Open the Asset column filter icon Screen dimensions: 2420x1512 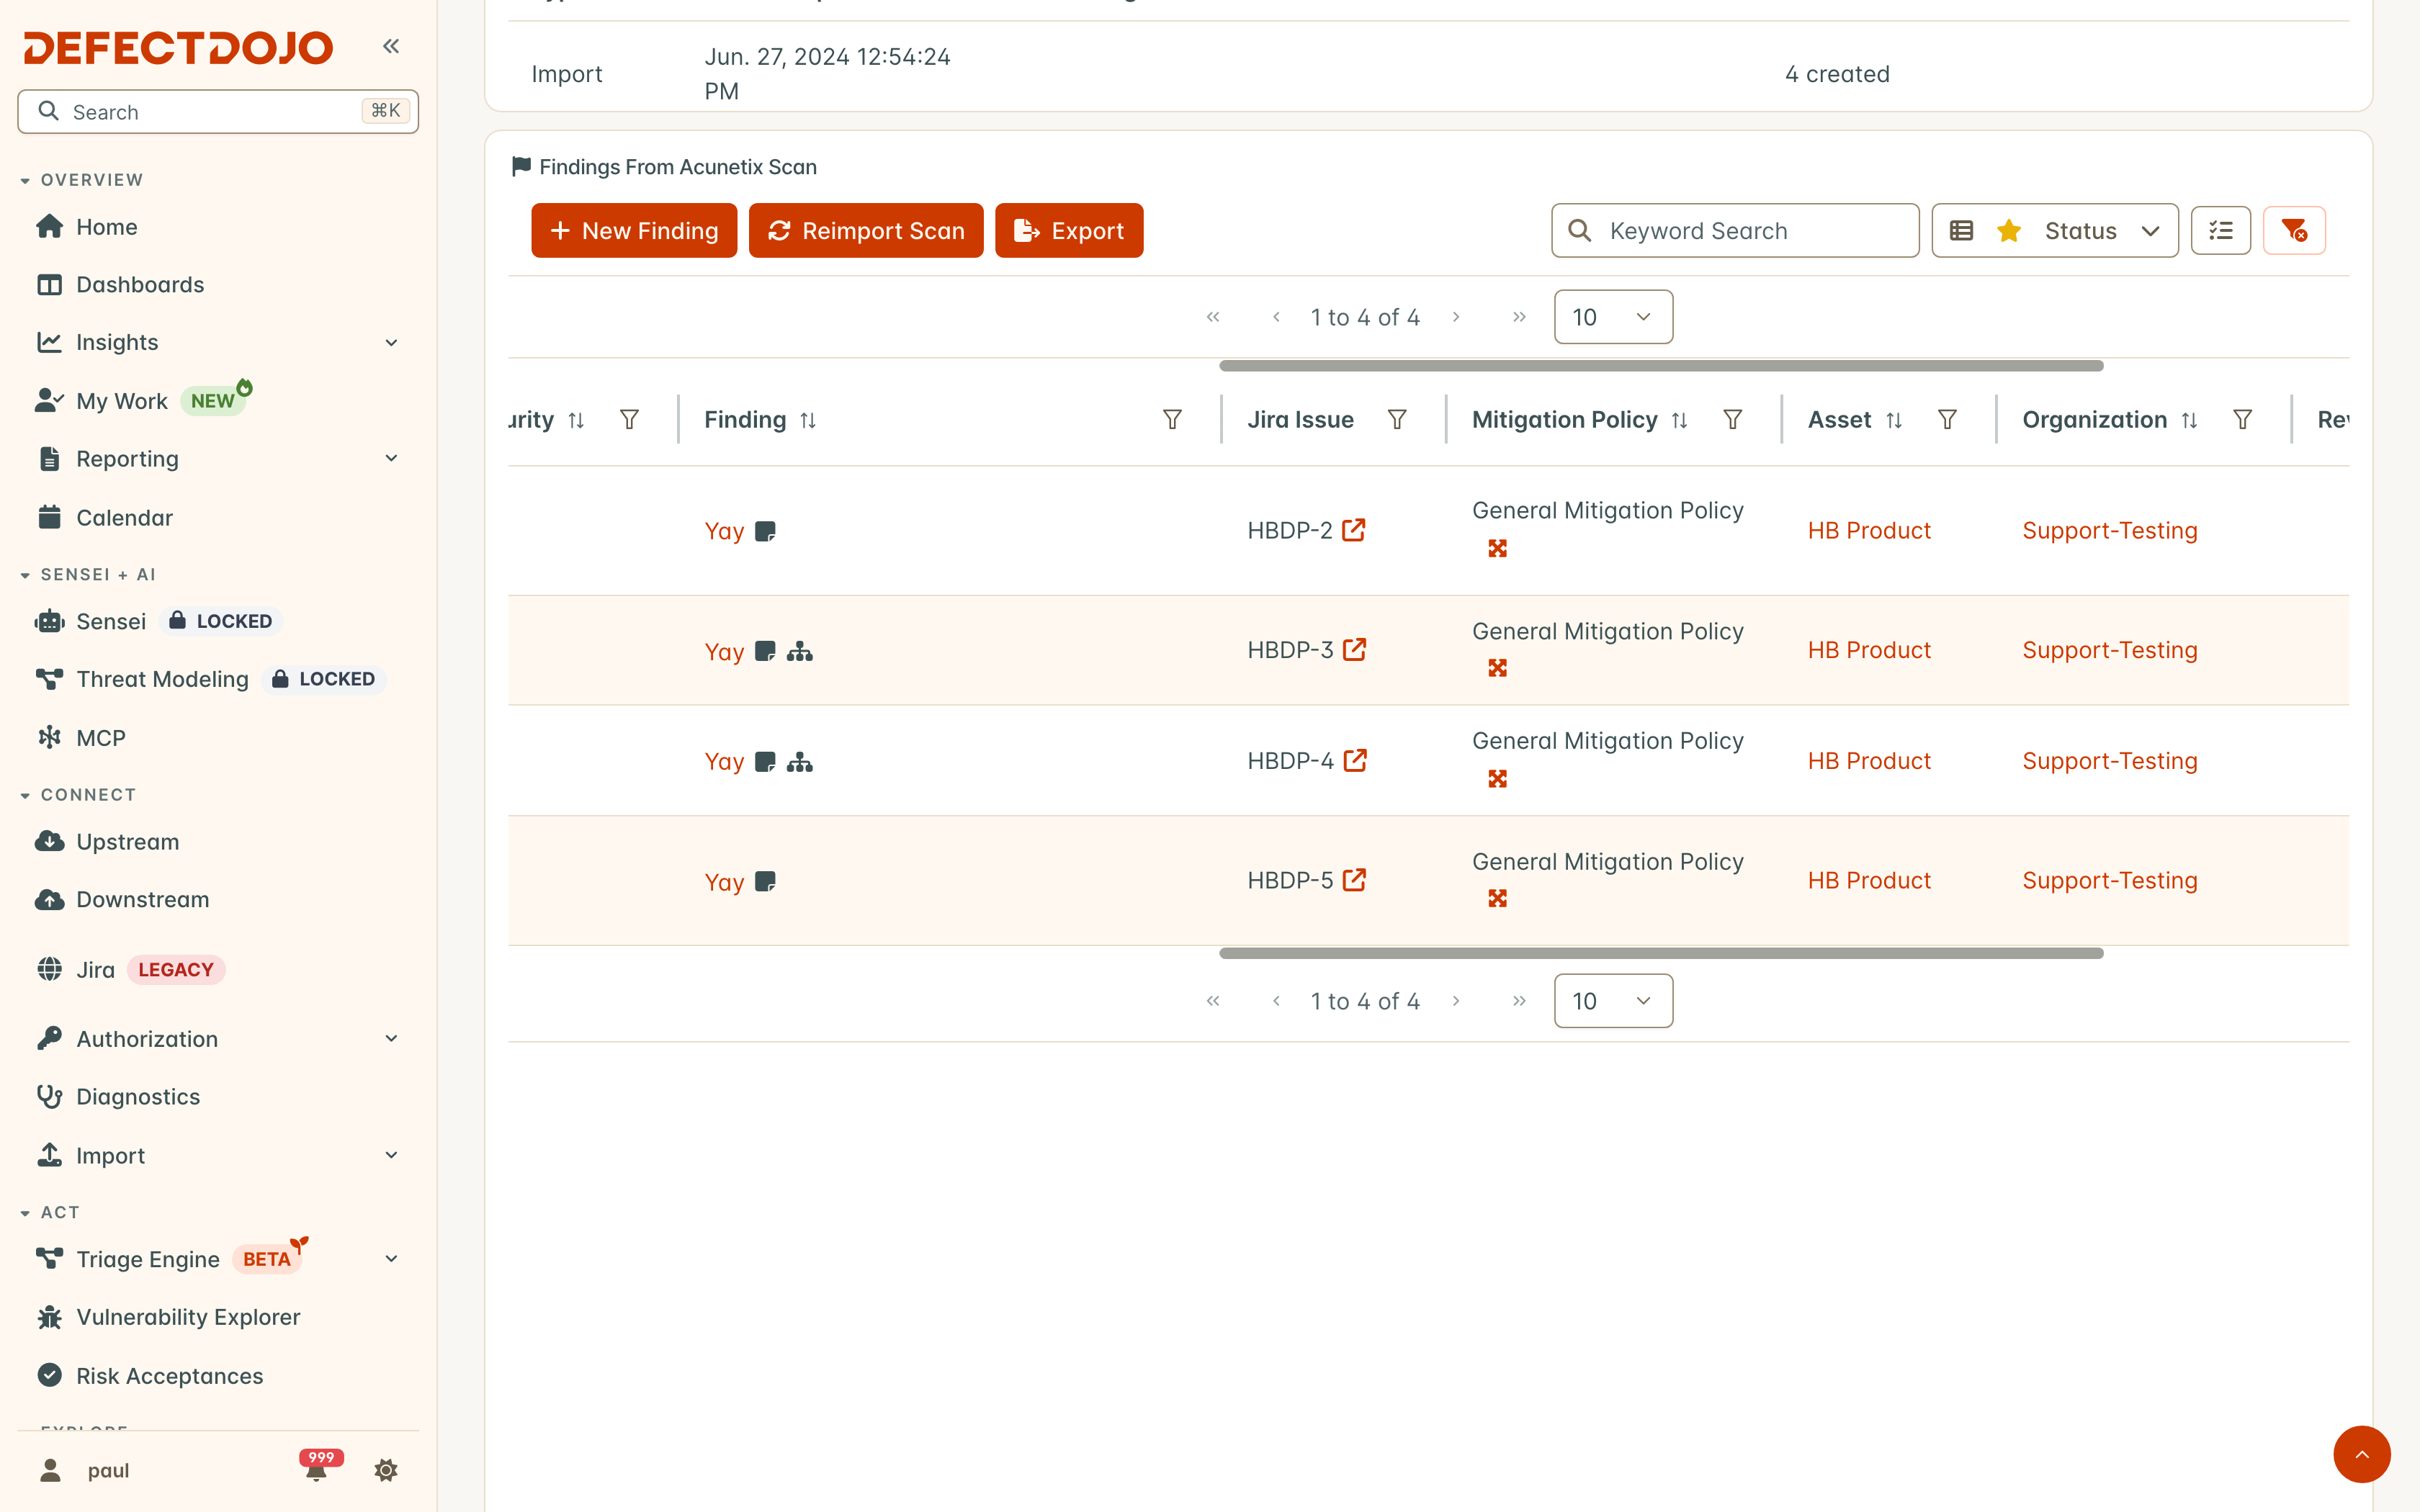(x=1948, y=420)
